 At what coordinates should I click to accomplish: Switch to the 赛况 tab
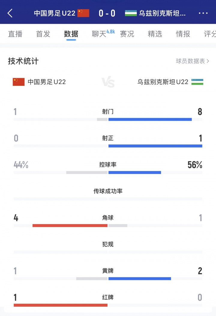tap(127, 34)
